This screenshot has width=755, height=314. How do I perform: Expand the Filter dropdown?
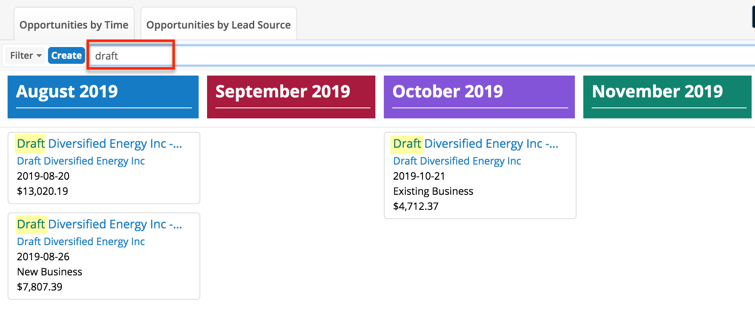tap(26, 55)
